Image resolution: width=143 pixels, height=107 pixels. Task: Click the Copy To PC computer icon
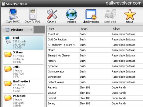click(x=13, y=14)
